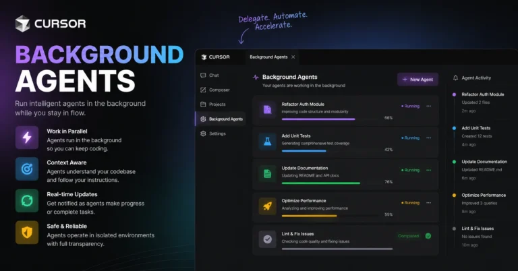Select Lint & Fix Issues in Agent Activity

(x=478, y=229)
